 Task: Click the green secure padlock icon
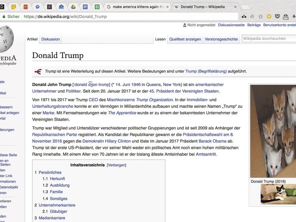4,17
